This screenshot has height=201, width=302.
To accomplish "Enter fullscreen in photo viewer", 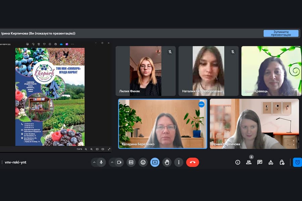I will pos(109,149).
